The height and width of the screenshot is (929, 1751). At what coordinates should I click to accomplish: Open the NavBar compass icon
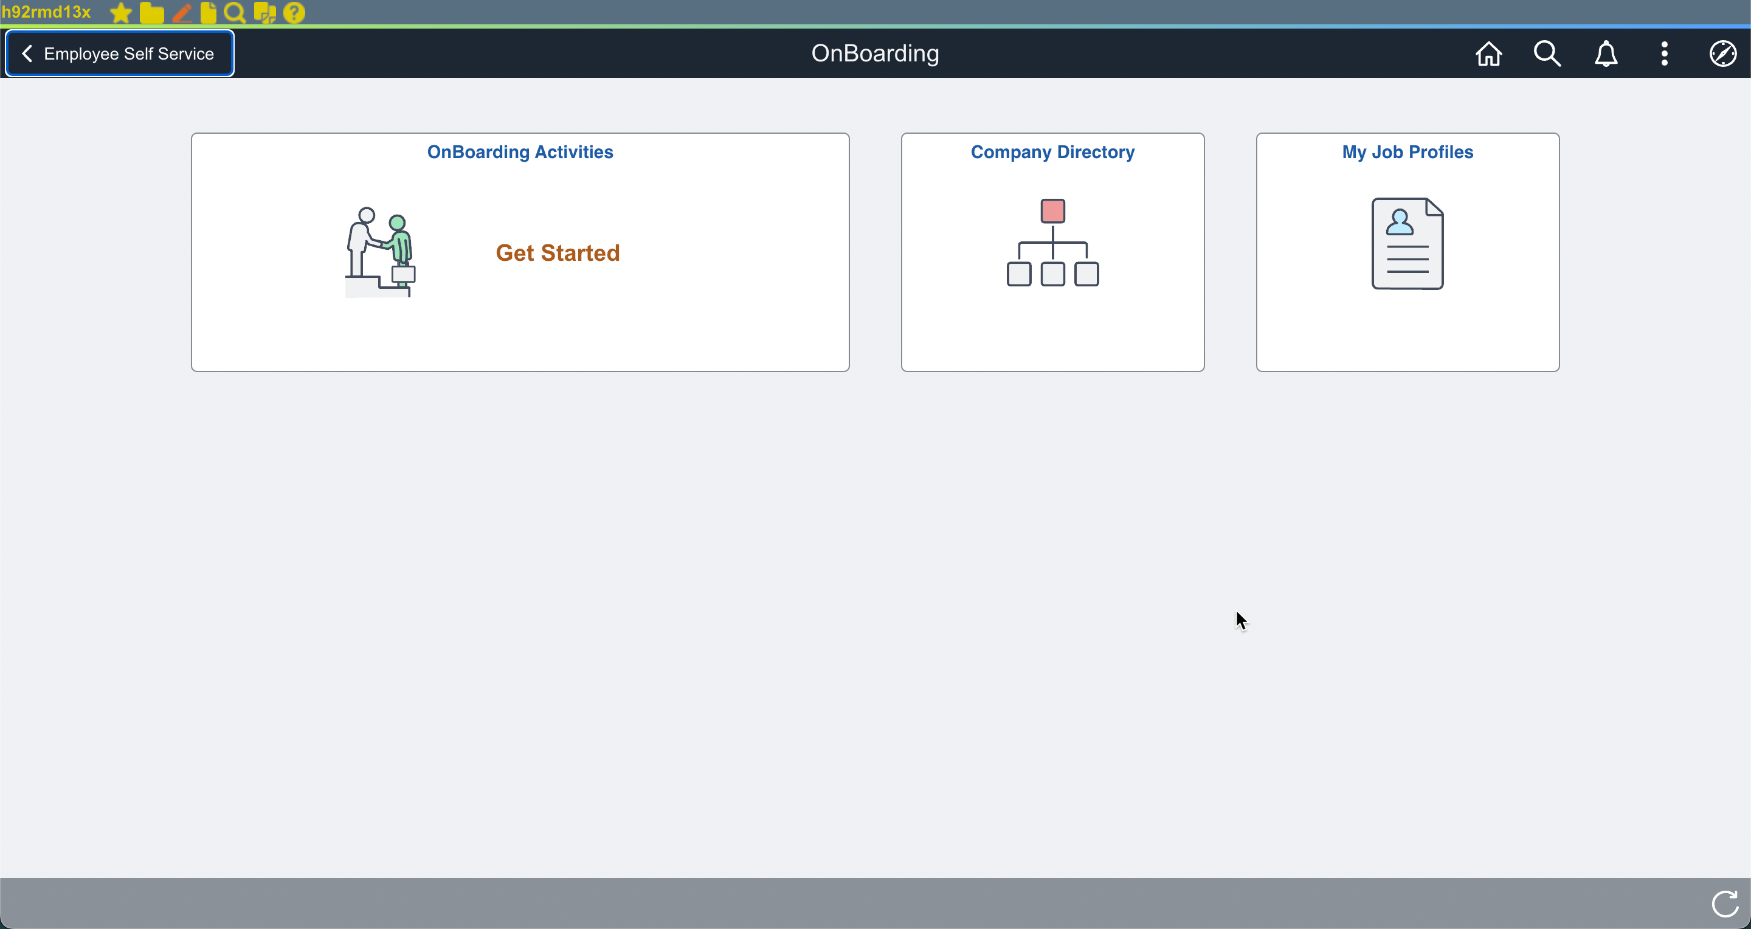(1722, 53)
